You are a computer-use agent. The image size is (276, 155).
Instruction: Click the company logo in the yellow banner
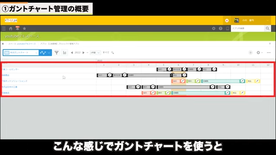11,20
